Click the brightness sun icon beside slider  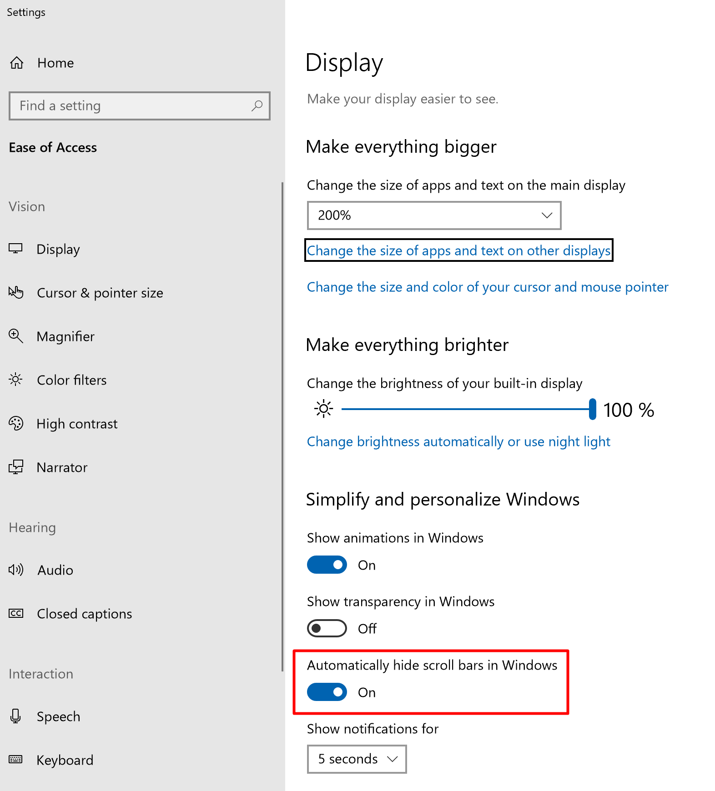point(323,409)
